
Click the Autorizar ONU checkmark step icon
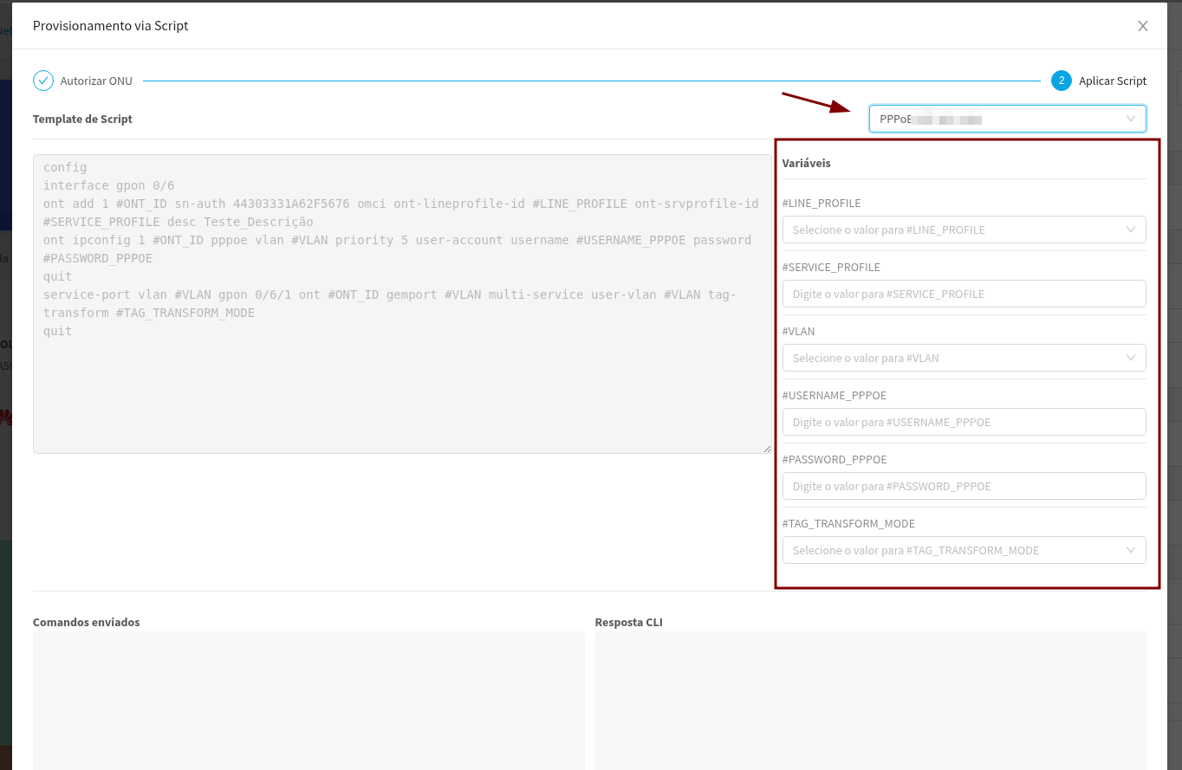(43, 81)
